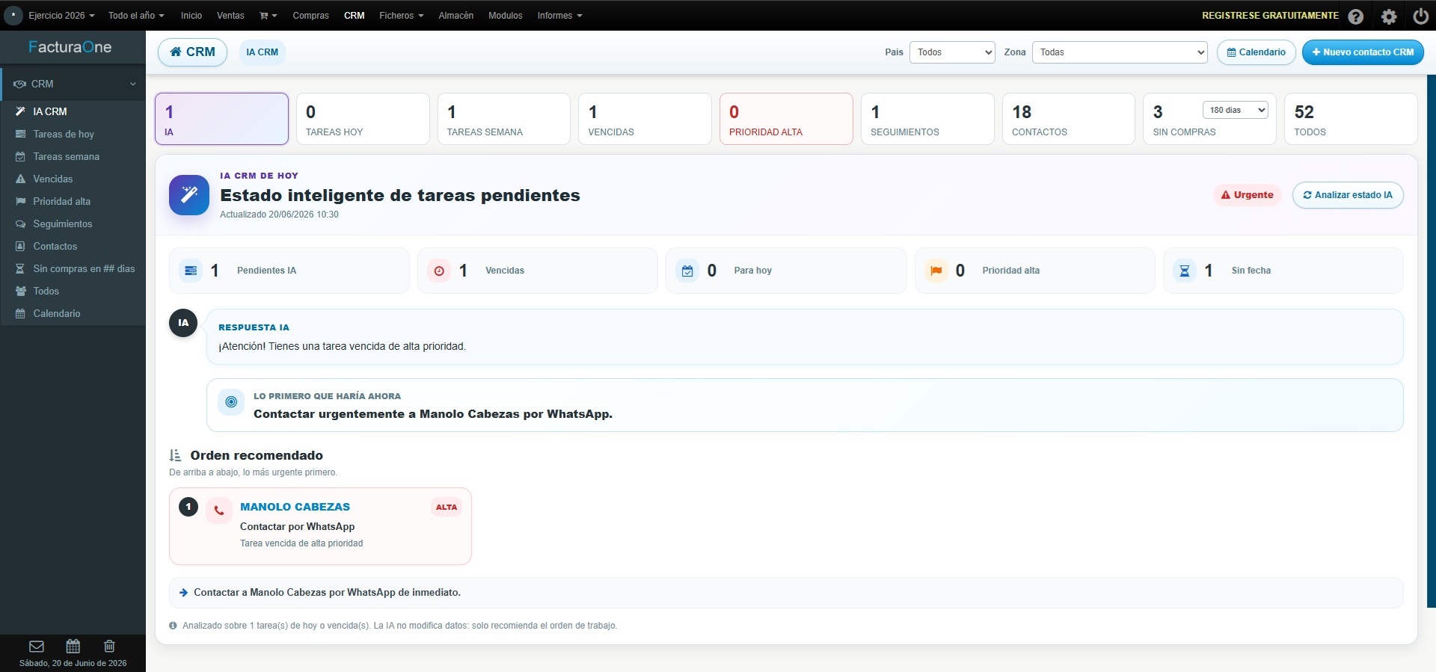
Task: Open Ventas menu
Action: coord(230,16)
